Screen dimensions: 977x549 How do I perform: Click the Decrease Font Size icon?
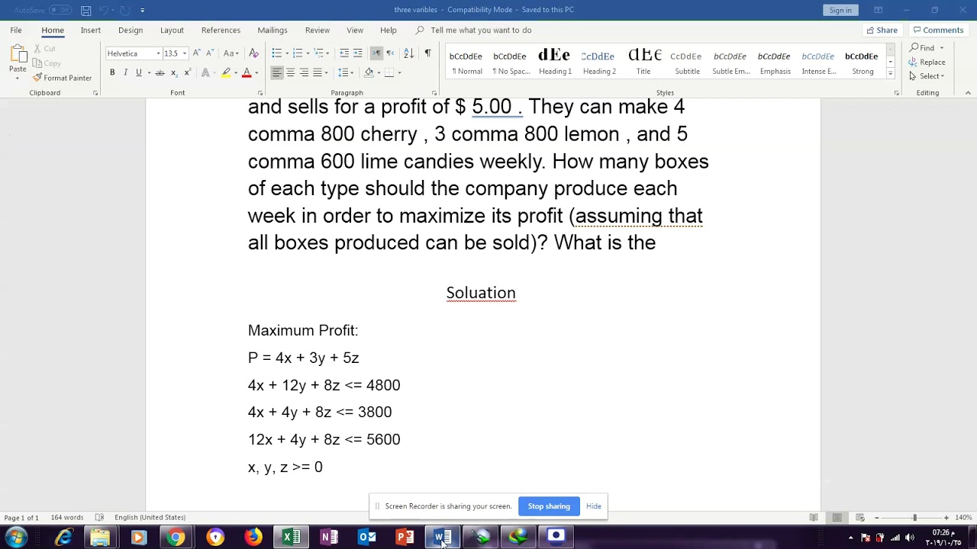(210, 53)
